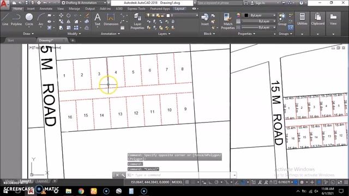Toggle annotation visibility in status bar
The image size is (349, 196).
pos(260,182)
